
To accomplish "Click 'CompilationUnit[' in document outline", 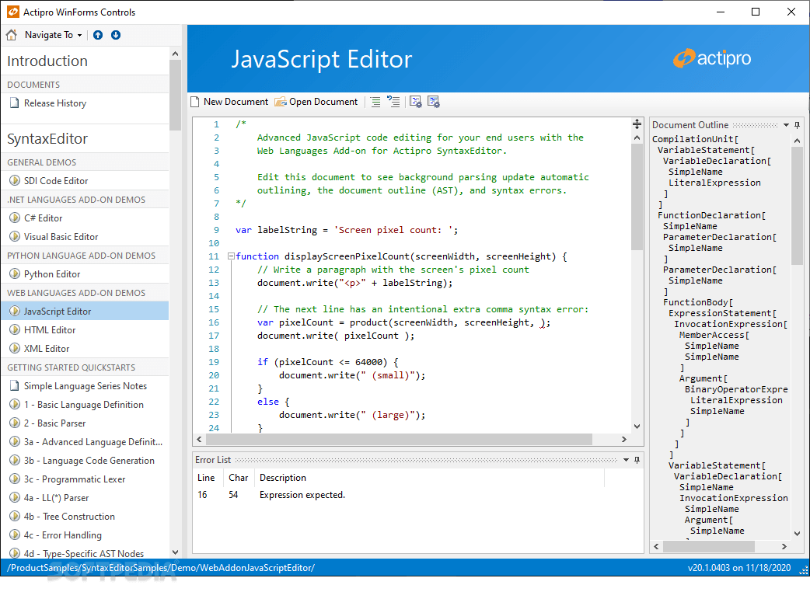I will coord(695,139).
